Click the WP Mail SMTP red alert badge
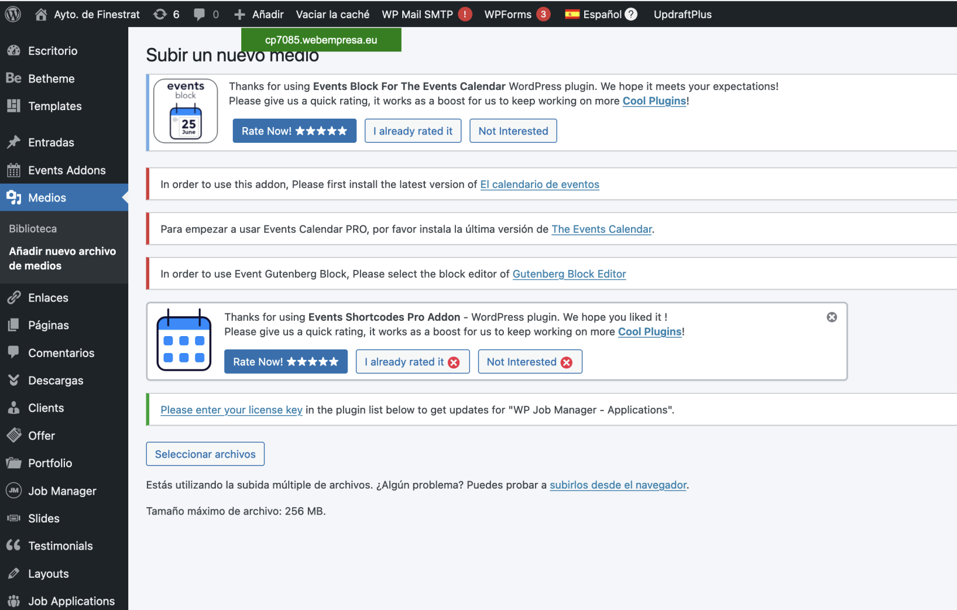The image size is (957, 610). [465, 14]
